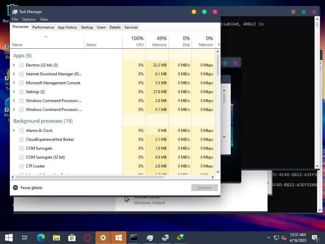The image size is (325, 244).
Task: Expand Microsoft Management Console process
Action: click(14, 83)
